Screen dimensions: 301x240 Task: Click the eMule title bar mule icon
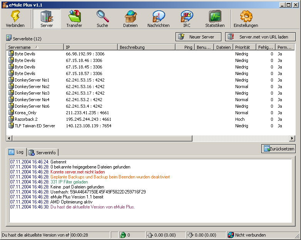click(x=5, y=5)
